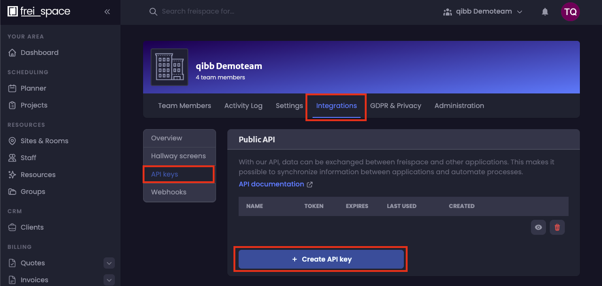The image size is (602, 286).
Task: Open the TQ user avatar
Action: (x=570, y=12)
